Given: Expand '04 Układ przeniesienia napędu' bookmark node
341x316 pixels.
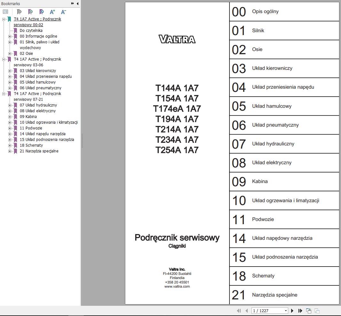Looking at the screenshot, I should [x=10, y=77].
